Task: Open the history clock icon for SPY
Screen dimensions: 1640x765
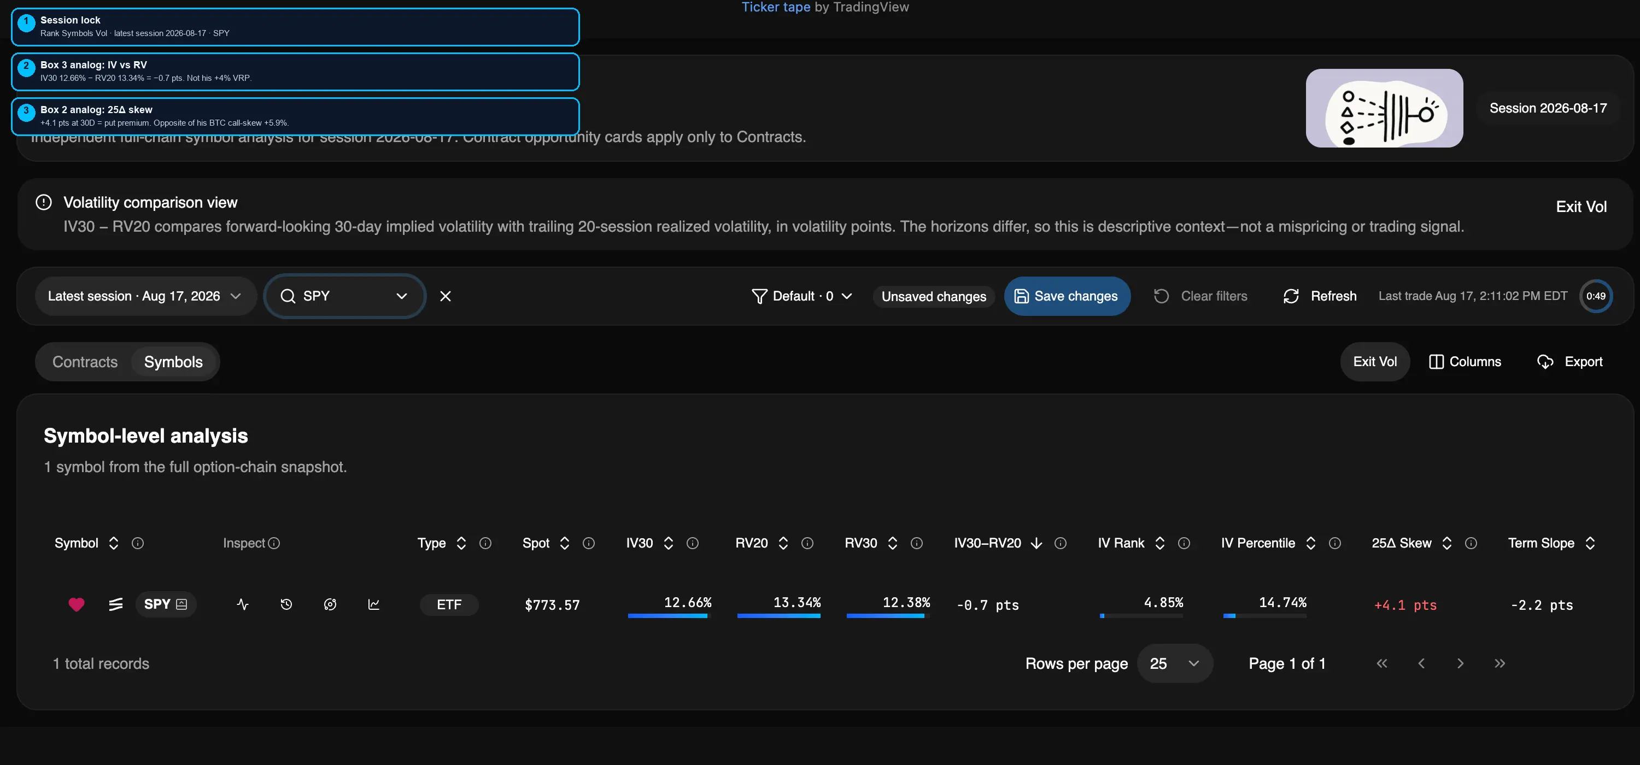Action: click(286, 604)
